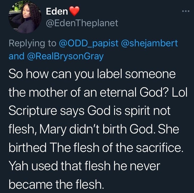Click the line 'birthed The flesh of the sacrifice.'
This screenshot has width=194, height=193.
coord(96,147)
